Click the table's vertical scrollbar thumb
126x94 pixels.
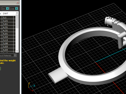tap(17, 21)
